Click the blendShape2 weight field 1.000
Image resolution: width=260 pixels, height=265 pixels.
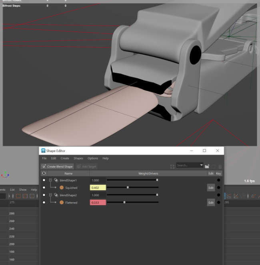tap(98, 195)
